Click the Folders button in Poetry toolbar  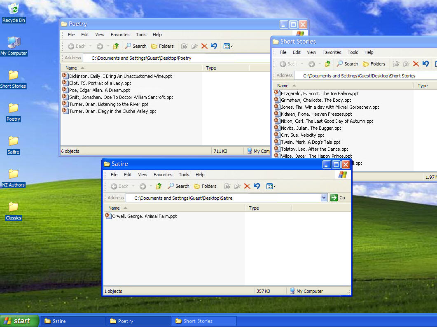162,46
